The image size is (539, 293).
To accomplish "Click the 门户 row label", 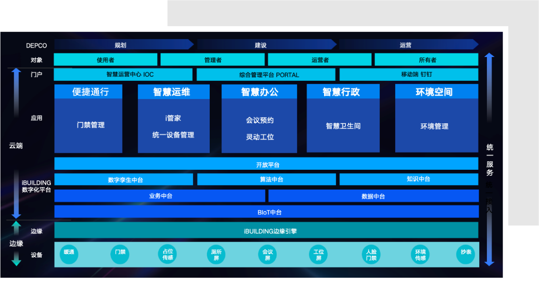I will (36, 75).
